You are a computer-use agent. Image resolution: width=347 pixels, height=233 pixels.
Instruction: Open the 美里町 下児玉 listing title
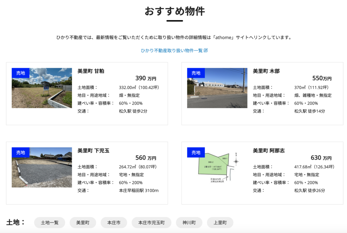[x=93, y=150]
